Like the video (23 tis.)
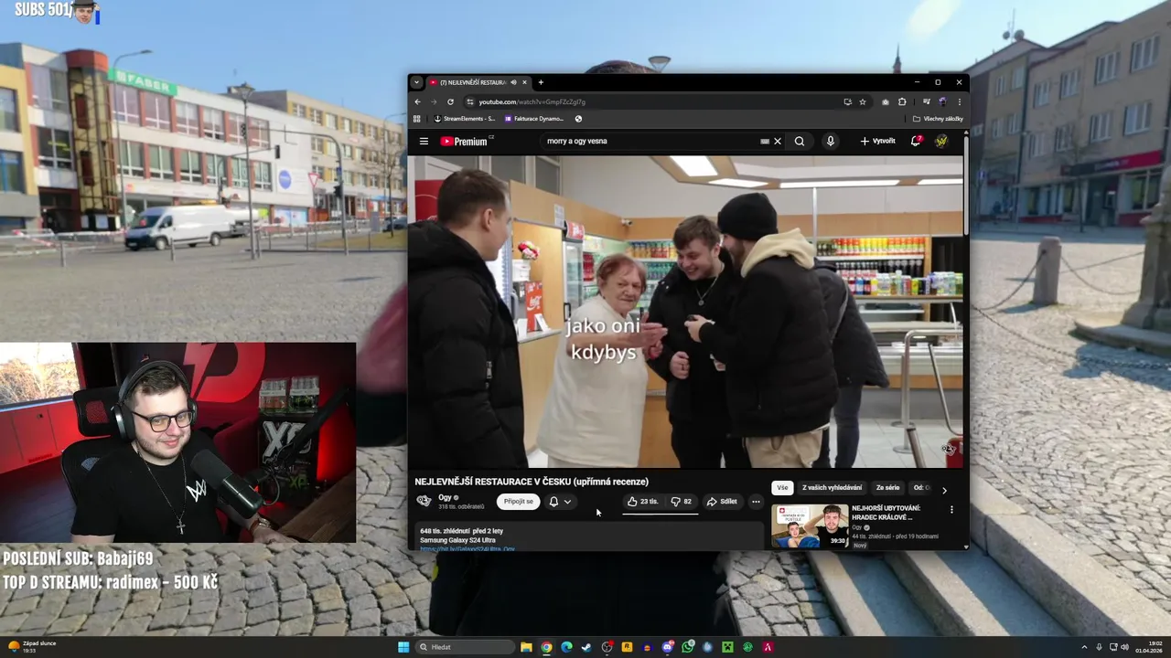The width and height of the screenshot is (1171, 658). point(642,502)
